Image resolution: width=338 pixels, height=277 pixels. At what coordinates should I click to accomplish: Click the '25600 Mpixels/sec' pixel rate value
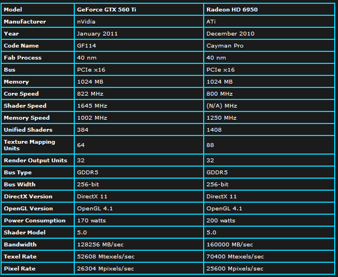235,269
